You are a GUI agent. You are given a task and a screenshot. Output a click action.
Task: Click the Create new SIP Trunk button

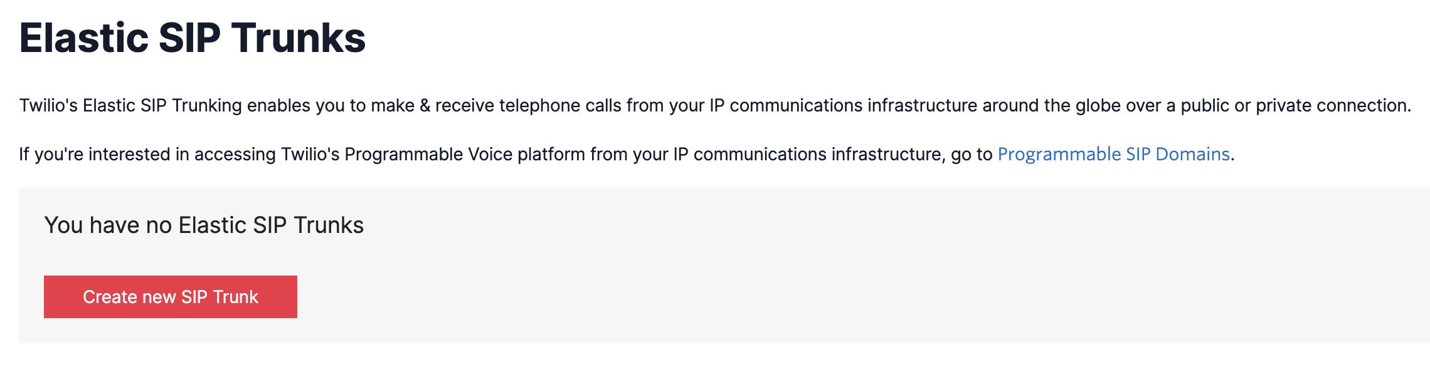170,297
